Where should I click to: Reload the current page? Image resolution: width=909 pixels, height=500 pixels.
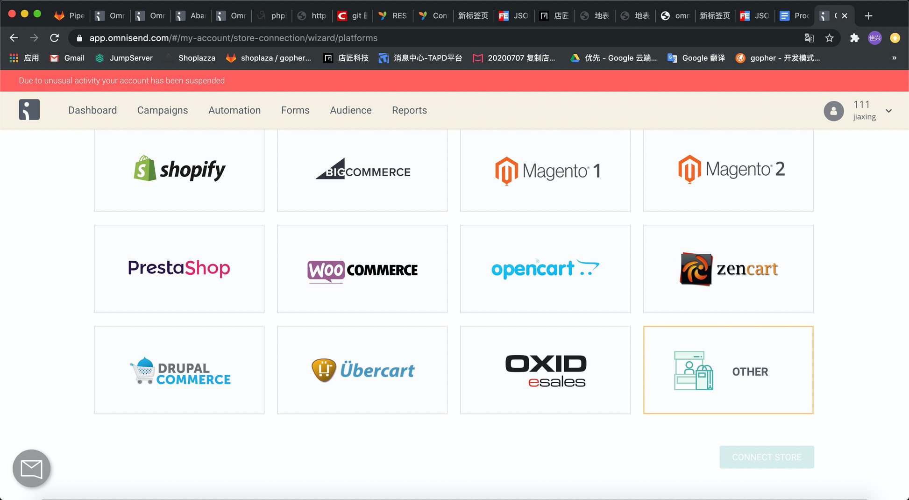(54, 38)
